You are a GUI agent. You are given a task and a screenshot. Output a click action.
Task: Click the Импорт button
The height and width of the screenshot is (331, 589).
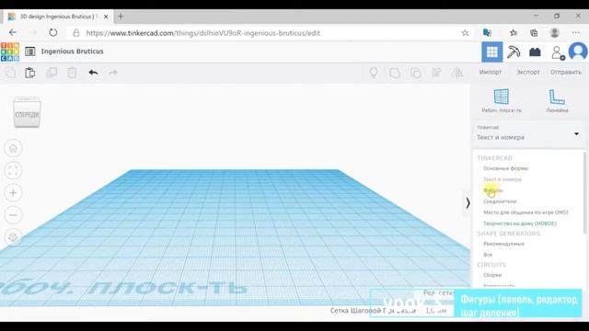[491, 72]
